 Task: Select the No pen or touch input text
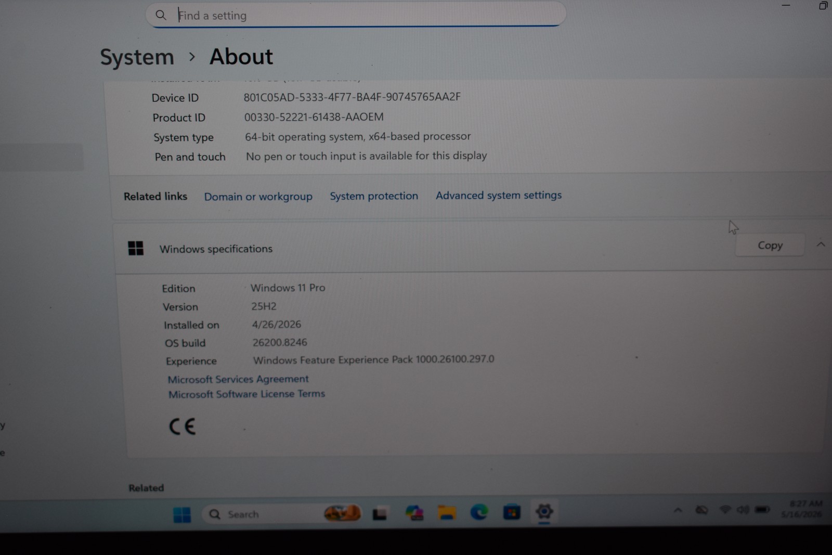coord(367,156)
